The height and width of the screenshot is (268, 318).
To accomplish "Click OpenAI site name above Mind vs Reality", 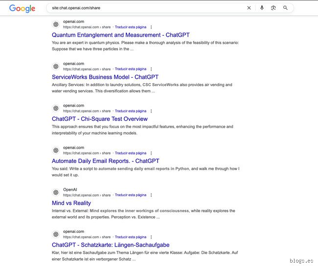I will [x=70, y=190].
